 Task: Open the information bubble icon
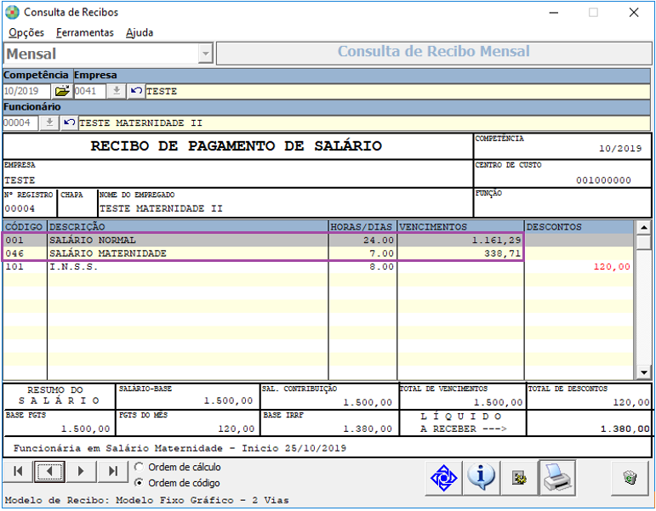coord(481,478)
